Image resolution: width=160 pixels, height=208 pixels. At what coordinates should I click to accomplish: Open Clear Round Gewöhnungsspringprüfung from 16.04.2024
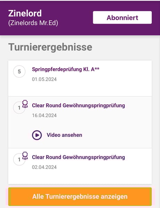(x=78, y=105)
